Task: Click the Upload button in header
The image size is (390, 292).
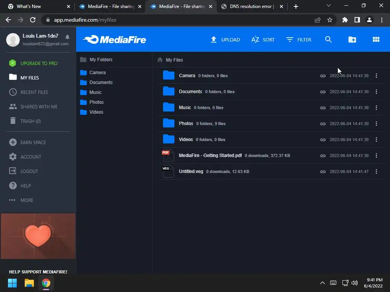Action: pos(225,40)
